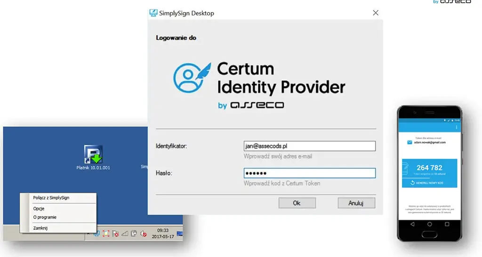Open the three-dot menu in phone app
This screenshot has width=482, height=257.
[x=457, y=127]
